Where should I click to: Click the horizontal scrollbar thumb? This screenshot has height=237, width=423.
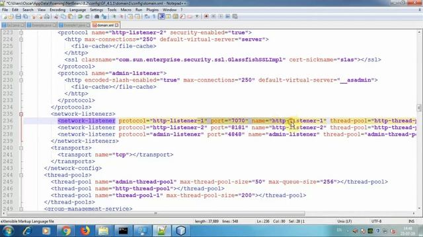point(156,213)
